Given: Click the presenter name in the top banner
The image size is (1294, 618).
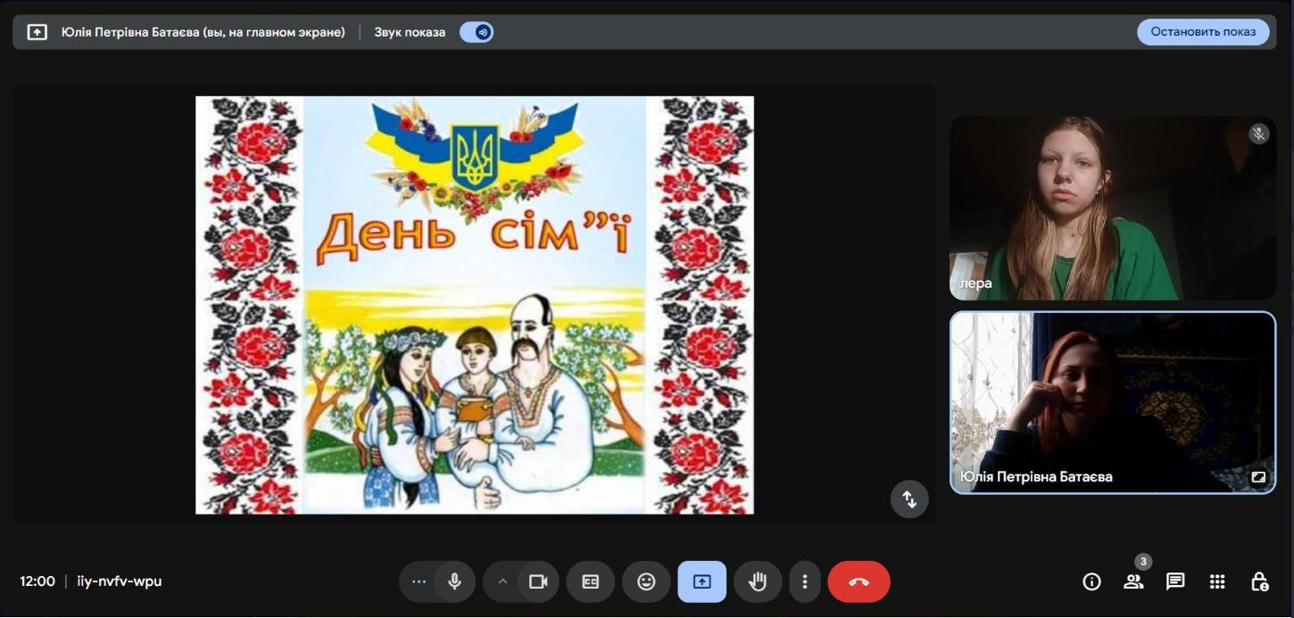Looking at the screenshot, I should [x=203, y=32].
